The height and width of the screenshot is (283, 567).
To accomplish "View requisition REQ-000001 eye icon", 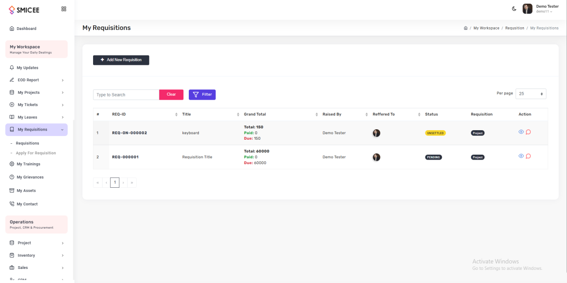I will point(521,156).
